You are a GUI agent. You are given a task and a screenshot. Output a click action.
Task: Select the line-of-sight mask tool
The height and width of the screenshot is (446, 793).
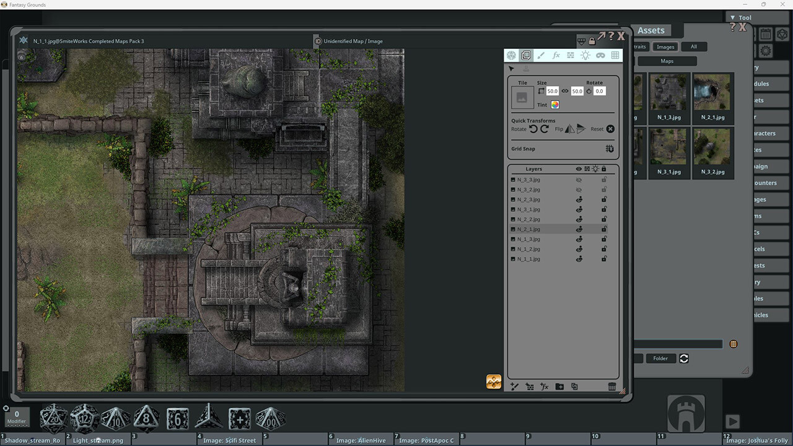pyautogui.click(x=600, y=56)
